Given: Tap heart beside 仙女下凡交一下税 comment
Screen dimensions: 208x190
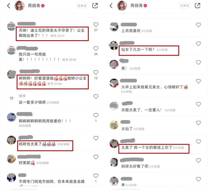Looking at the screenshot, I should [198, 44].
